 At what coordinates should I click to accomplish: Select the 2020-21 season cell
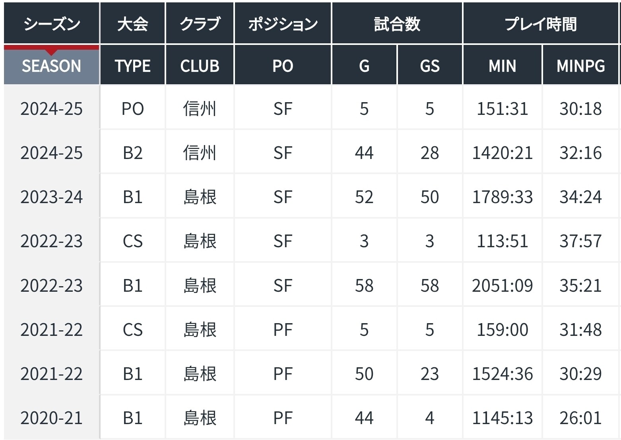[x=51, y=418]
